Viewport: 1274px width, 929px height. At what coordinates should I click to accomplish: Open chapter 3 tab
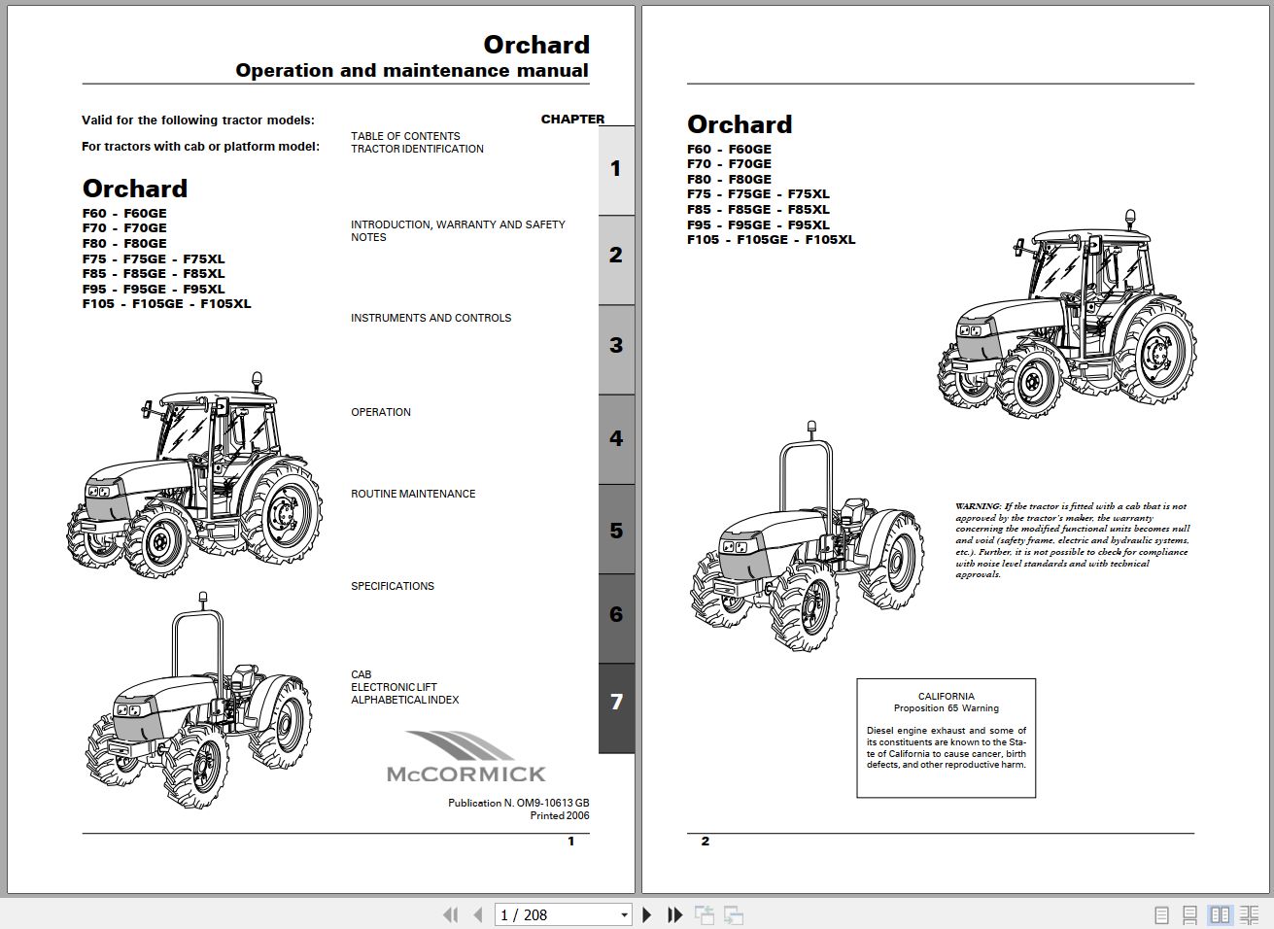[616, 349]
